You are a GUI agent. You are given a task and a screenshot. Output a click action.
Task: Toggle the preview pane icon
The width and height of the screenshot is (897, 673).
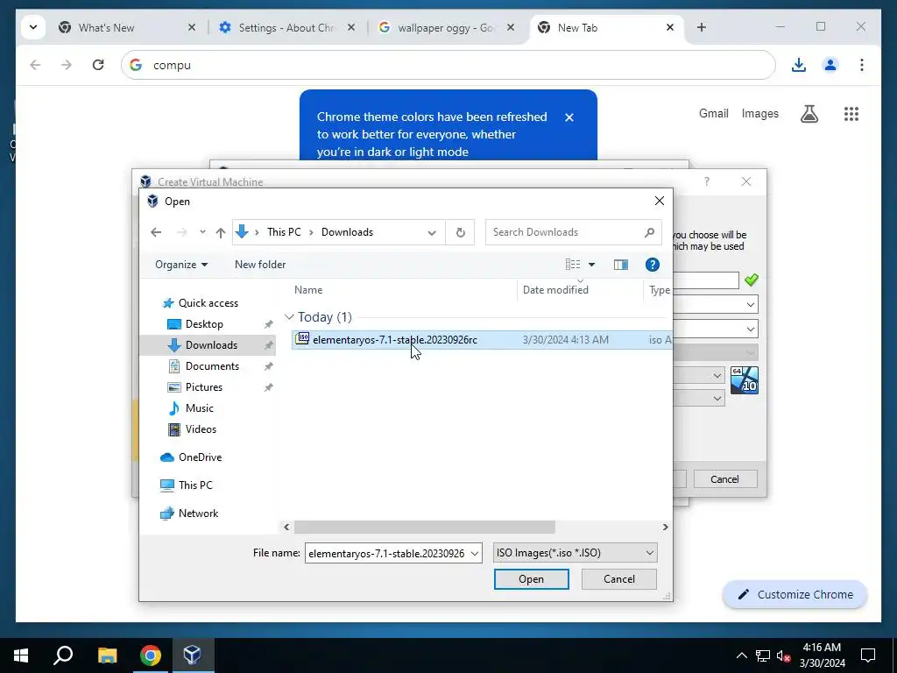coord(621,265)
